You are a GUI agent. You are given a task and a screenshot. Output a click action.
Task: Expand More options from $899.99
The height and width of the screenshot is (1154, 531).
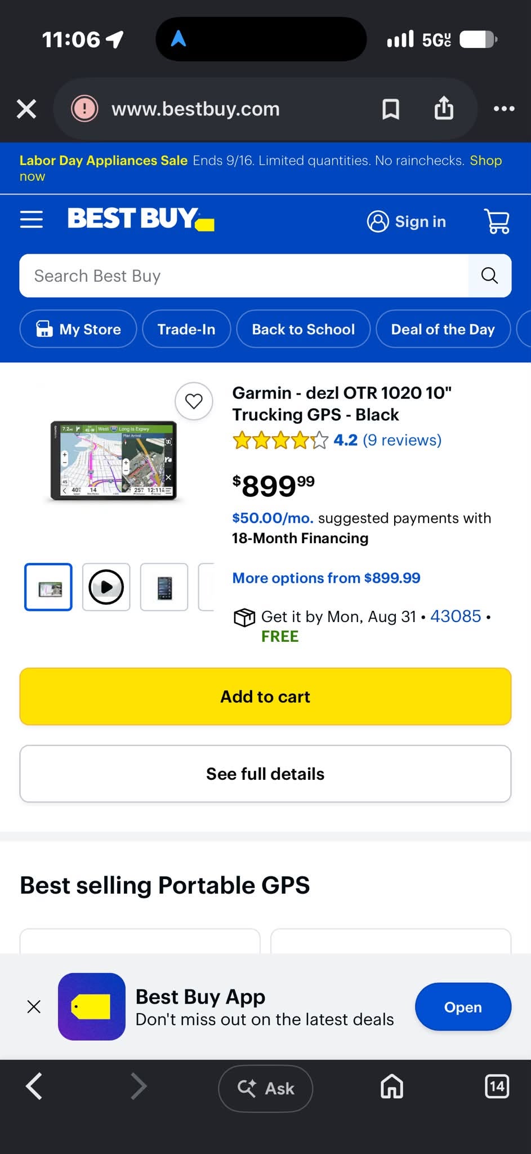pyautogui.click(x=326, y=578)
